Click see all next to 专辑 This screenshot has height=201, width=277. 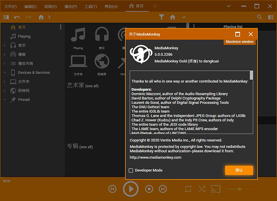(86, 147)
